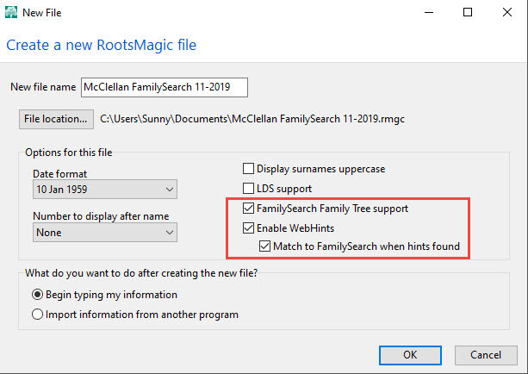Click the file path text ending in .rmgc
The width and height of the screenshot is (528, 374).
252,119
